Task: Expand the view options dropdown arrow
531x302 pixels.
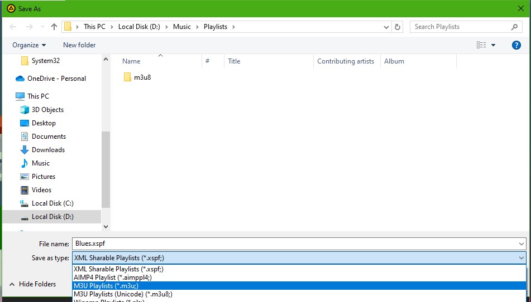Action: pos(494,45)
